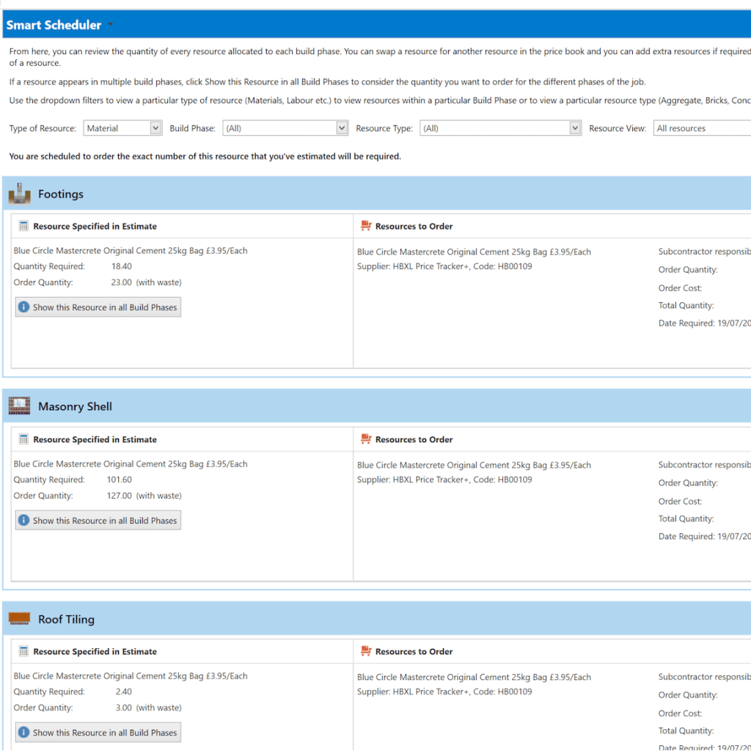The image size is (751, 751).
Task: Click Smart Scheduler title text
Action: coord(54,25)
